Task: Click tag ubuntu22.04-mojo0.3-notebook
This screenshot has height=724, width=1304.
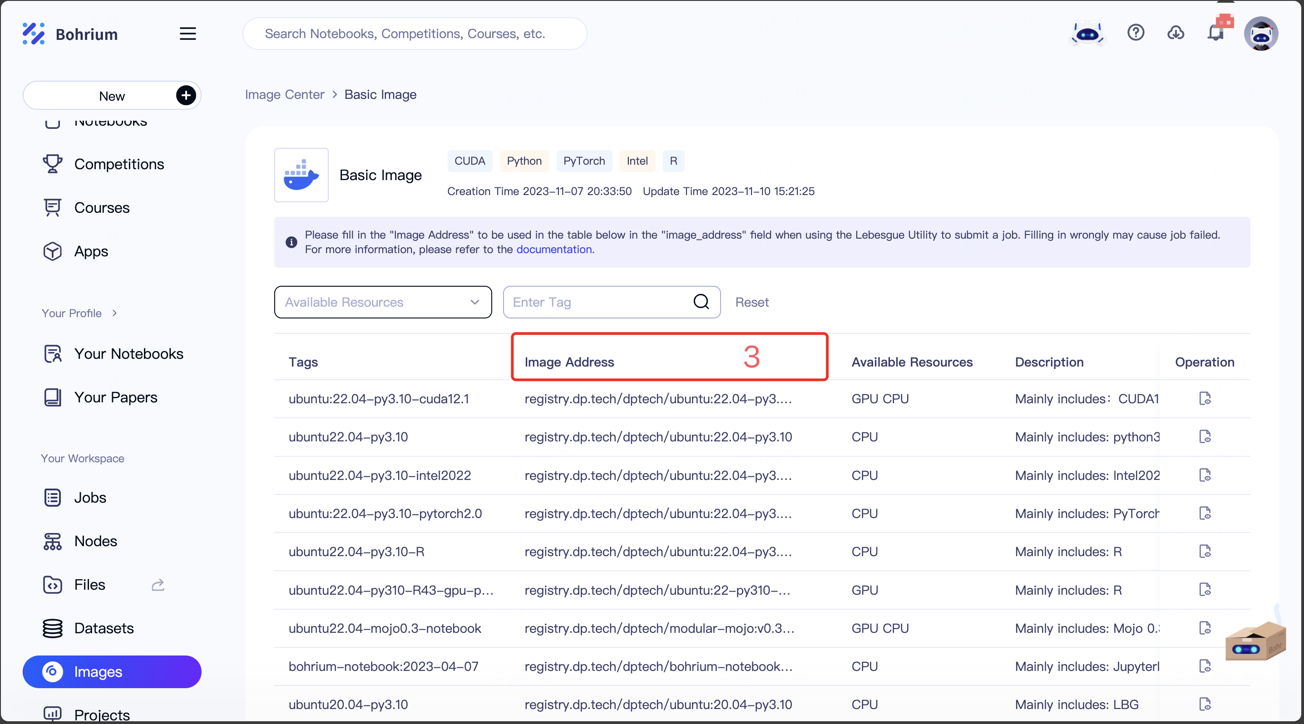Action: pos(385,628)
